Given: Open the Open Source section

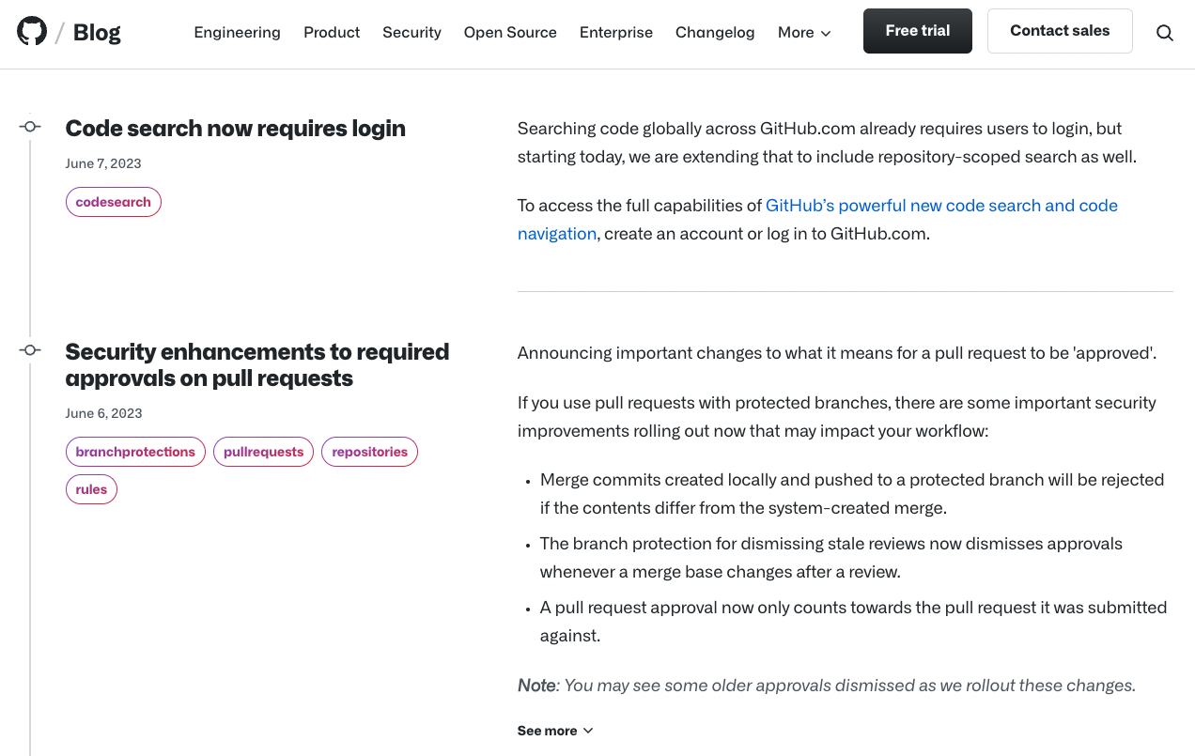Looking at the screenshot, I should coord(510,32).
